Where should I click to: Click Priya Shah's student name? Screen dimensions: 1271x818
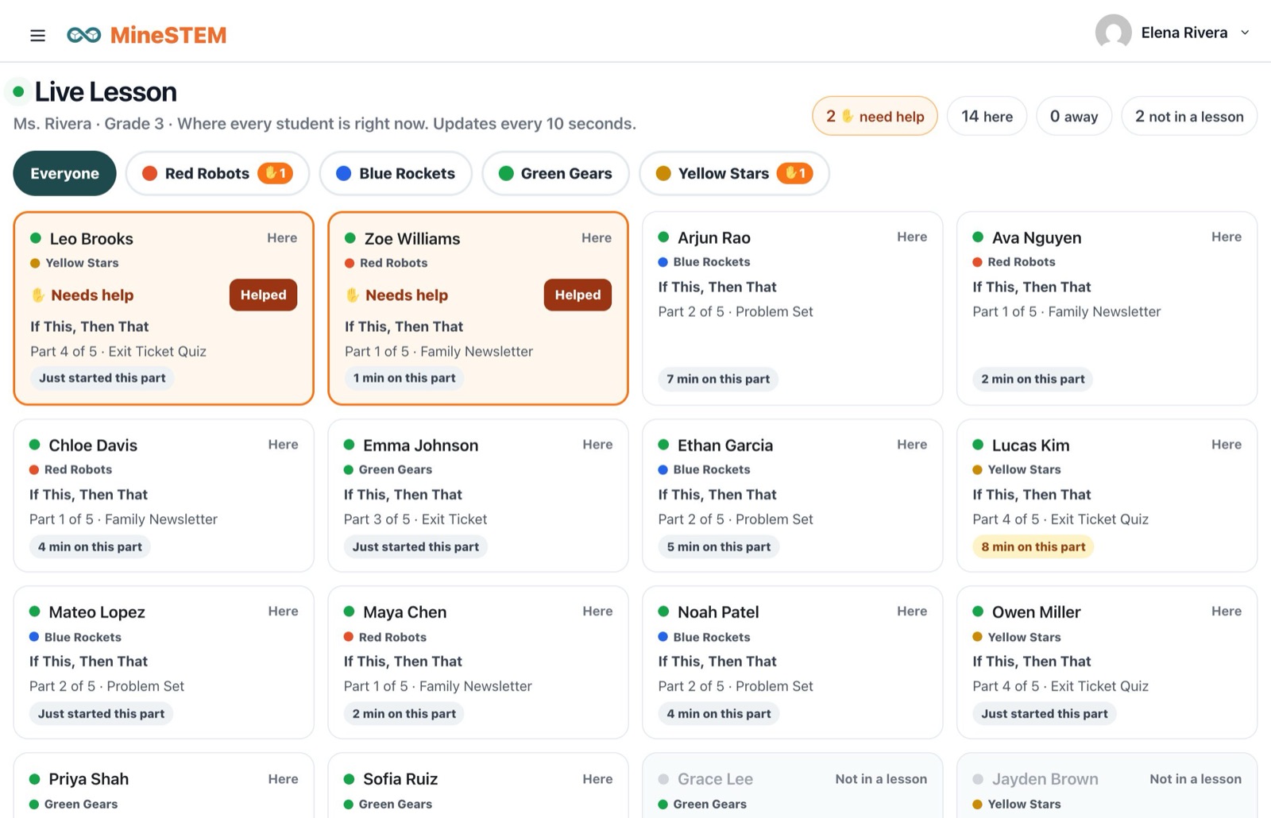click(x=88, y=779)
